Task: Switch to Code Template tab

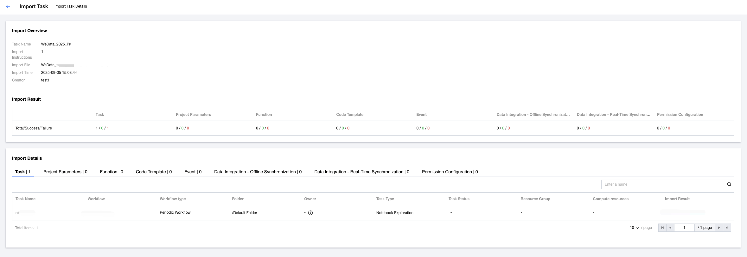Action: click(x=154, y=172)
